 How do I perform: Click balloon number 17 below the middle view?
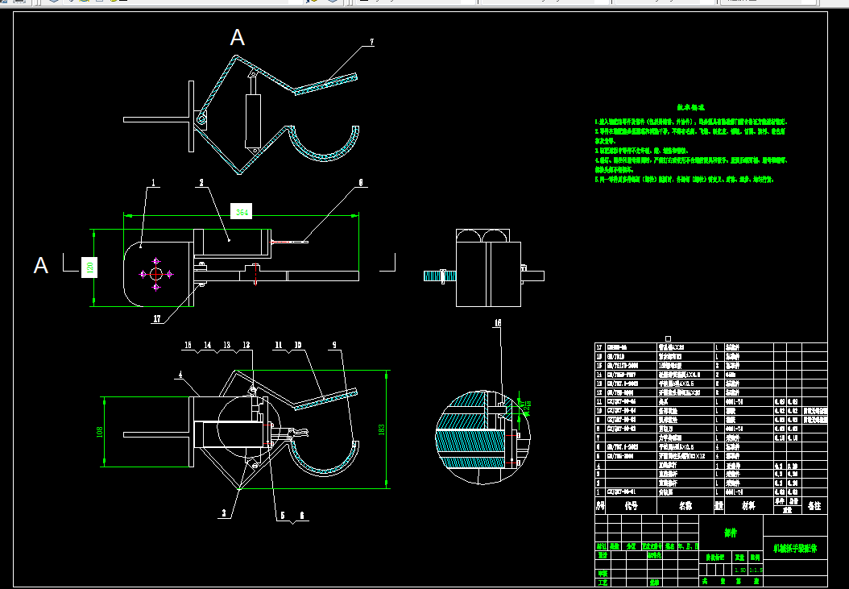[x=156, y=318]
